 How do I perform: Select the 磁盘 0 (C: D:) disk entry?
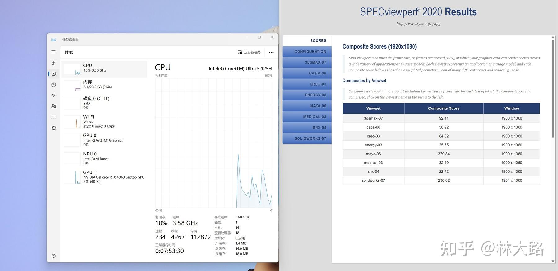pyautogui.click(x=104, y=103)
